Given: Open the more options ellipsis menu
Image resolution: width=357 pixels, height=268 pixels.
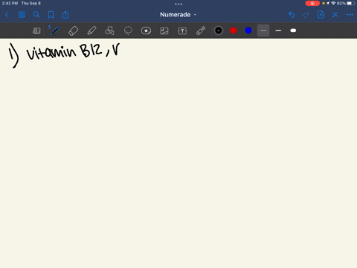Looking at the screenshot, I should [x=350, y=15].
